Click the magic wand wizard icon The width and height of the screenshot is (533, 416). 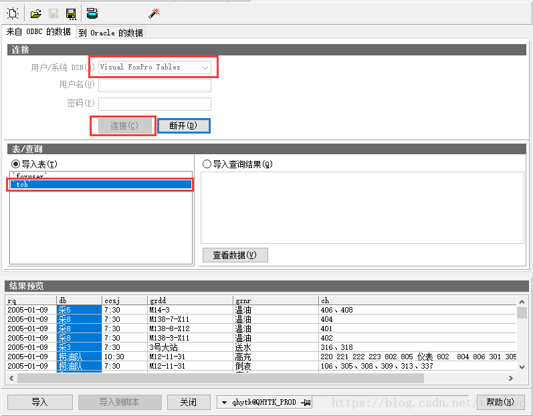154,13
